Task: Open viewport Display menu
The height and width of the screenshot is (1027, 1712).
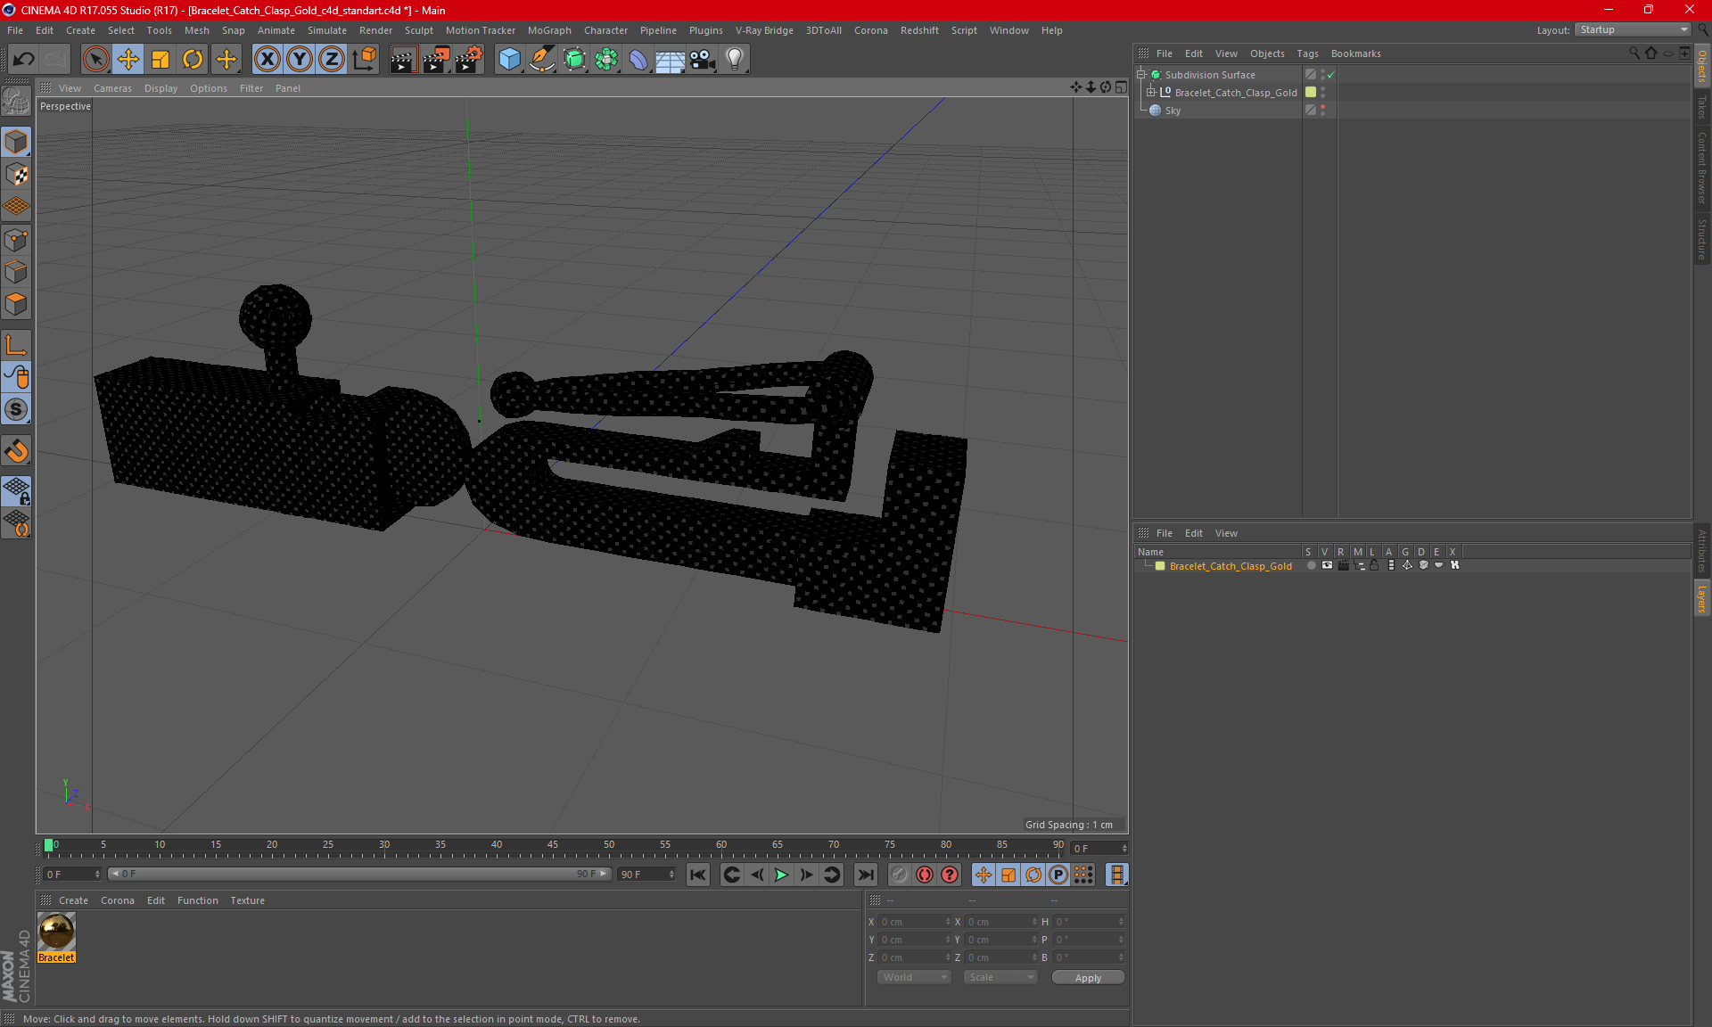Action: click(160, 88)
